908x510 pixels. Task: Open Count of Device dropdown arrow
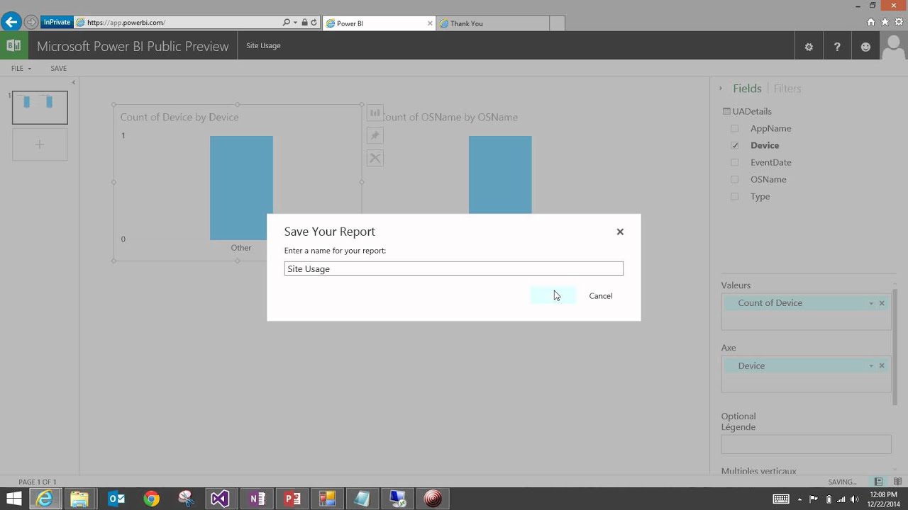pos(871,303)
